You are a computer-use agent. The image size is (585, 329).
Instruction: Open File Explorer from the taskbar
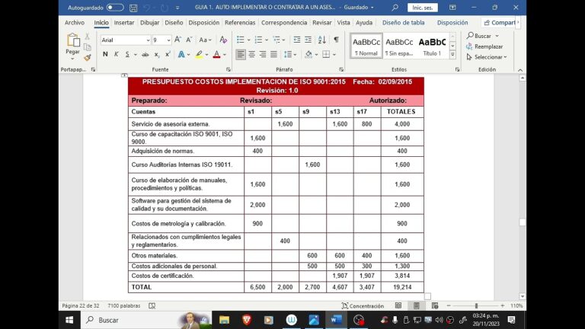click(224, 320)
